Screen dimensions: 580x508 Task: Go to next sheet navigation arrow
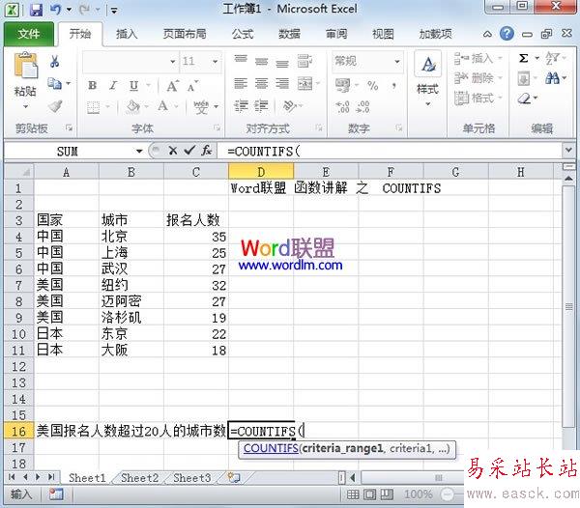coord(38,477)
